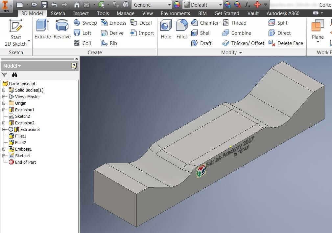
Task: Expand the Origin folder
Action: (4, 103)
